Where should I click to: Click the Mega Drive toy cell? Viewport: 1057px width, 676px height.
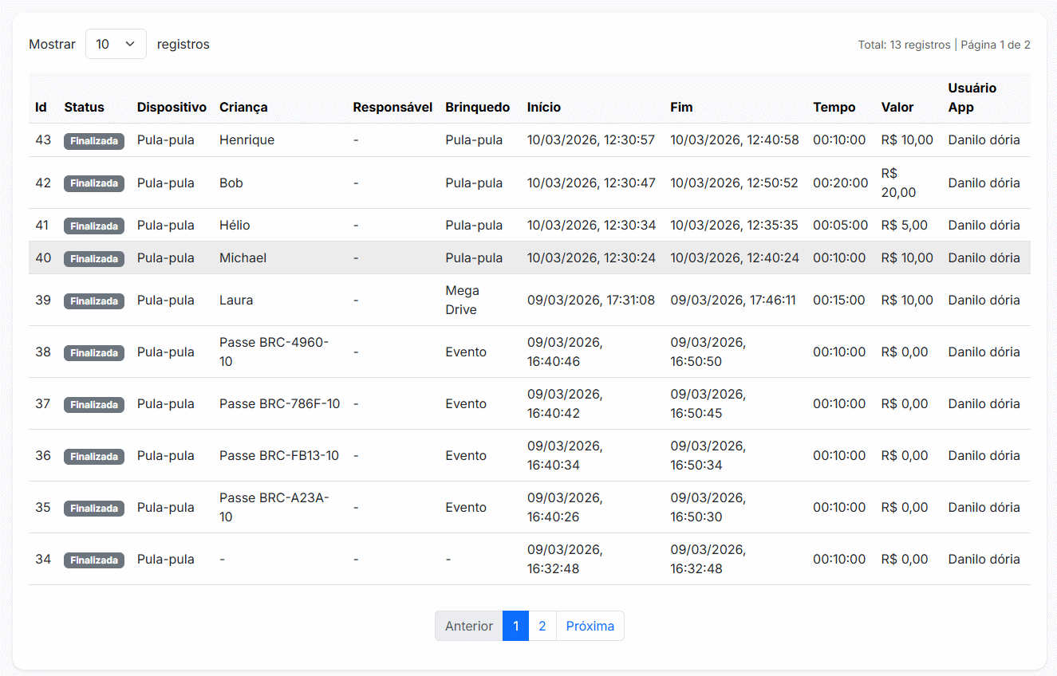click(x=462, y=301)
